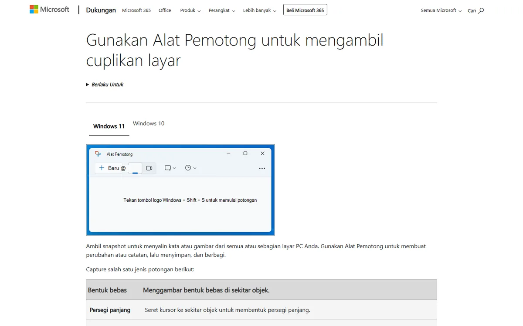Click the 'Tekan tombol logo Windows + Shift + S' text

click(190, 200)
